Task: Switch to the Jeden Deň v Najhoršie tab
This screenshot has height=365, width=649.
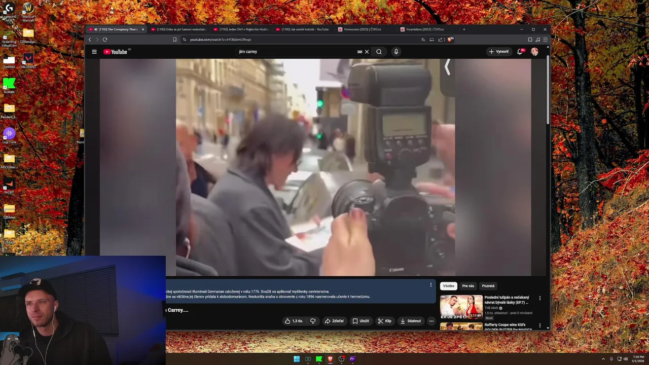Action: (x=241, y=29)
